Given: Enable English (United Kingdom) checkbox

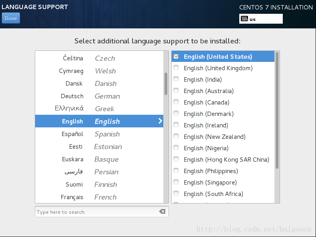Looking at the screenshot, I should click(x=176, y=68).
